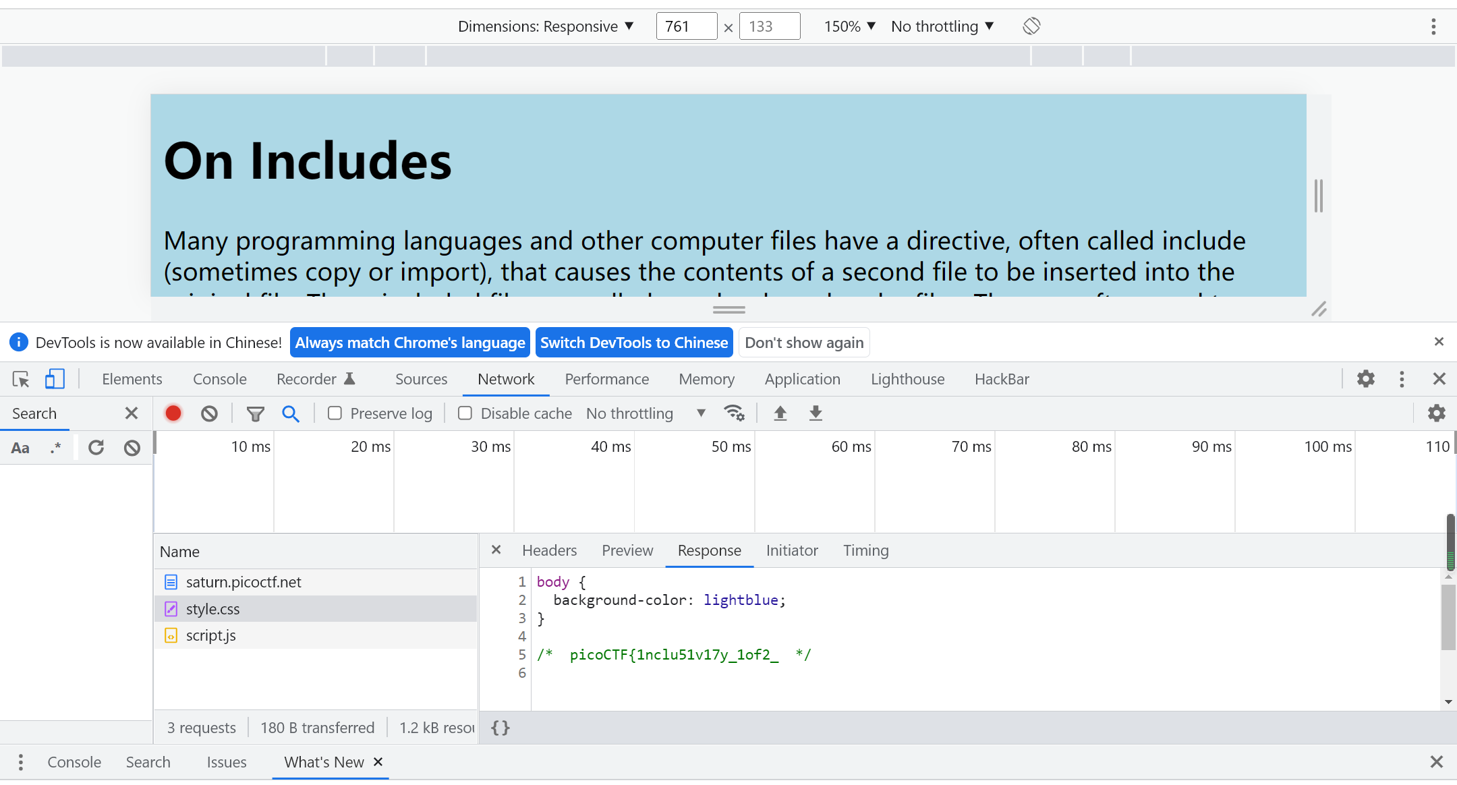The height and width of the screenshot is (785, 1457).
Task: Open the Dimensions Responsive dropdown
Action: pyautogui.click(x=546, y=26)
